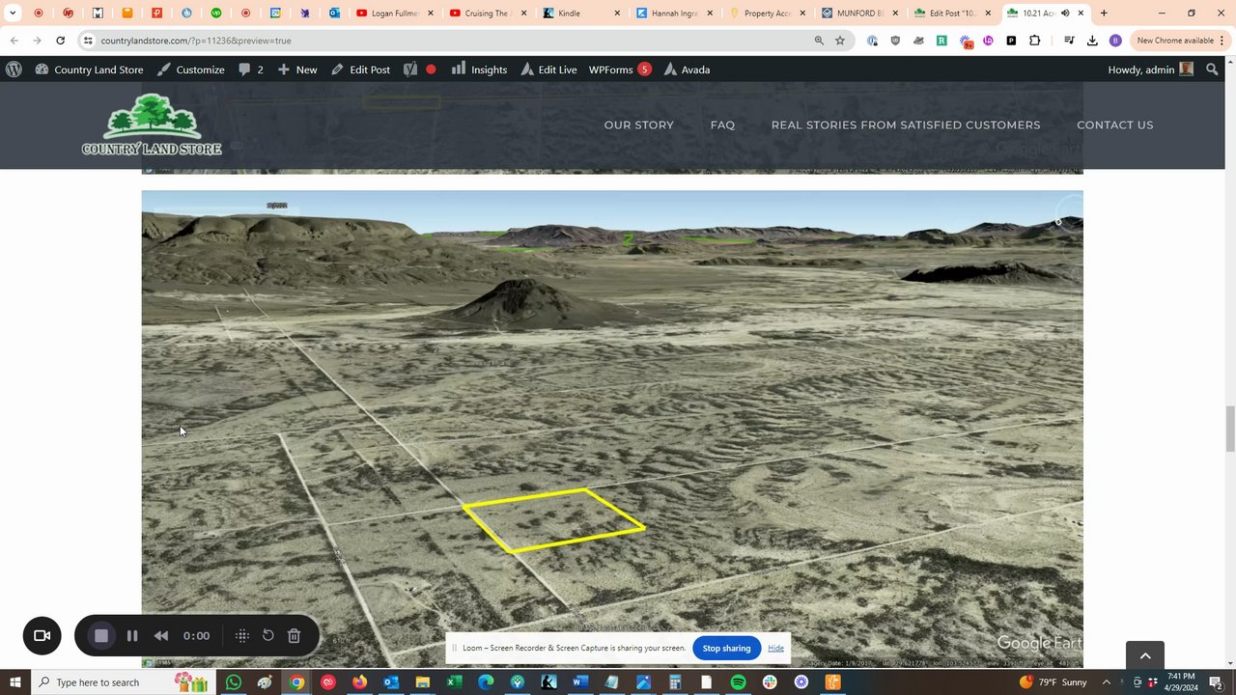
Task: Open Howdy, admin account menu
Action: click(1151, 69)
